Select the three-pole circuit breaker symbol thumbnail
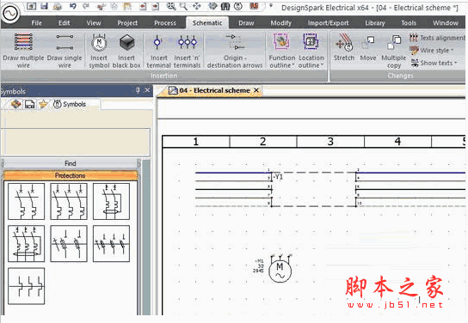This screenshot has width=468, height=323. click(69, 201)
